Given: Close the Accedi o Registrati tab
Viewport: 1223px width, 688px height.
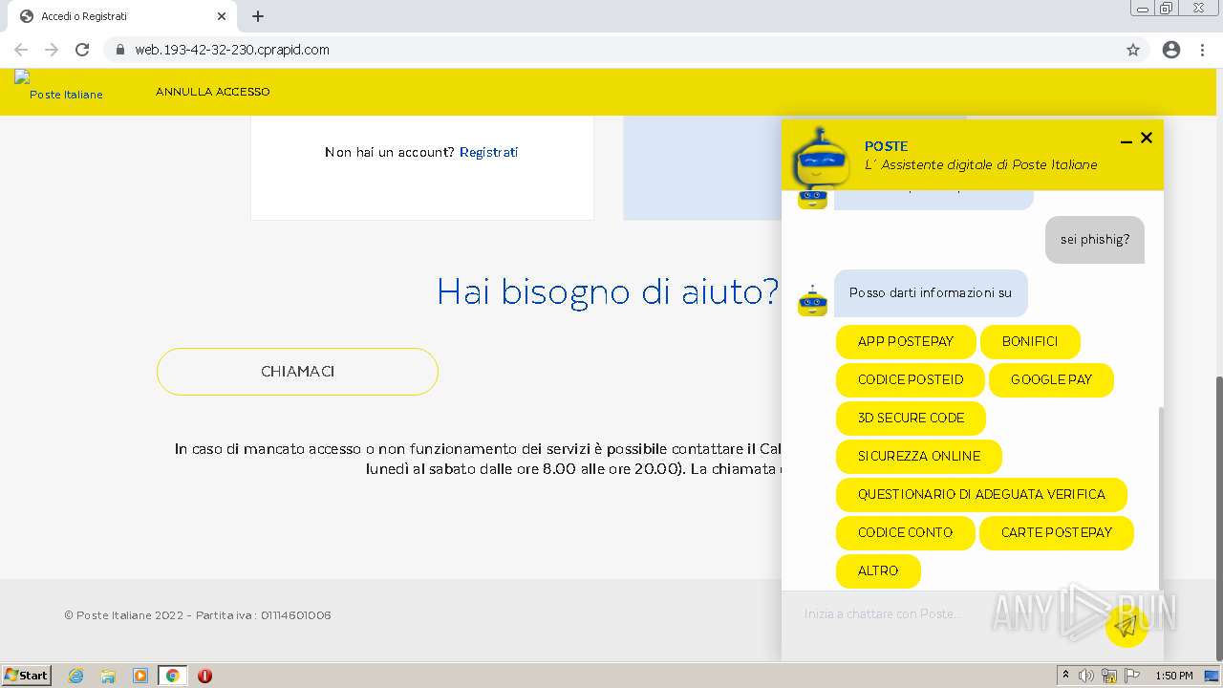Looking at the screenshot, I should [222, 16].
